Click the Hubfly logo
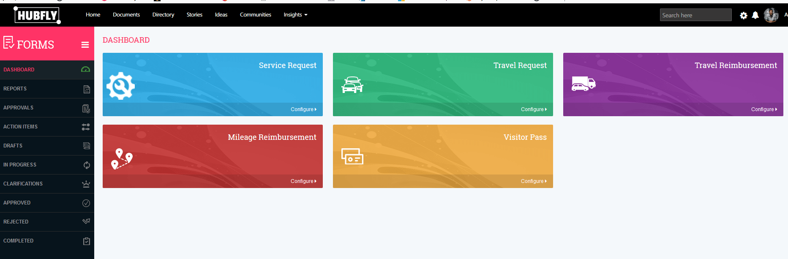This screenshot has height=259, width=788. [x=37, y=15]
